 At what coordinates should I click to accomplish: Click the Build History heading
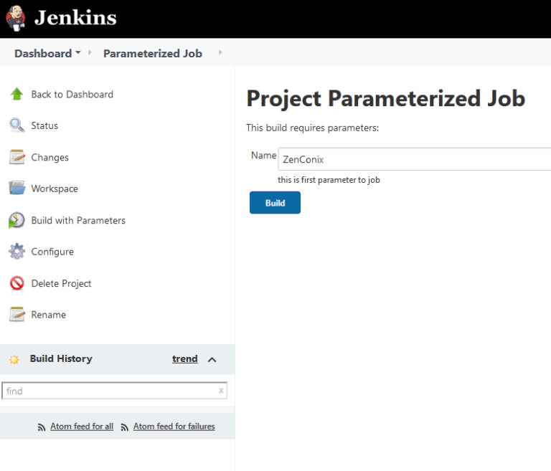61,358
